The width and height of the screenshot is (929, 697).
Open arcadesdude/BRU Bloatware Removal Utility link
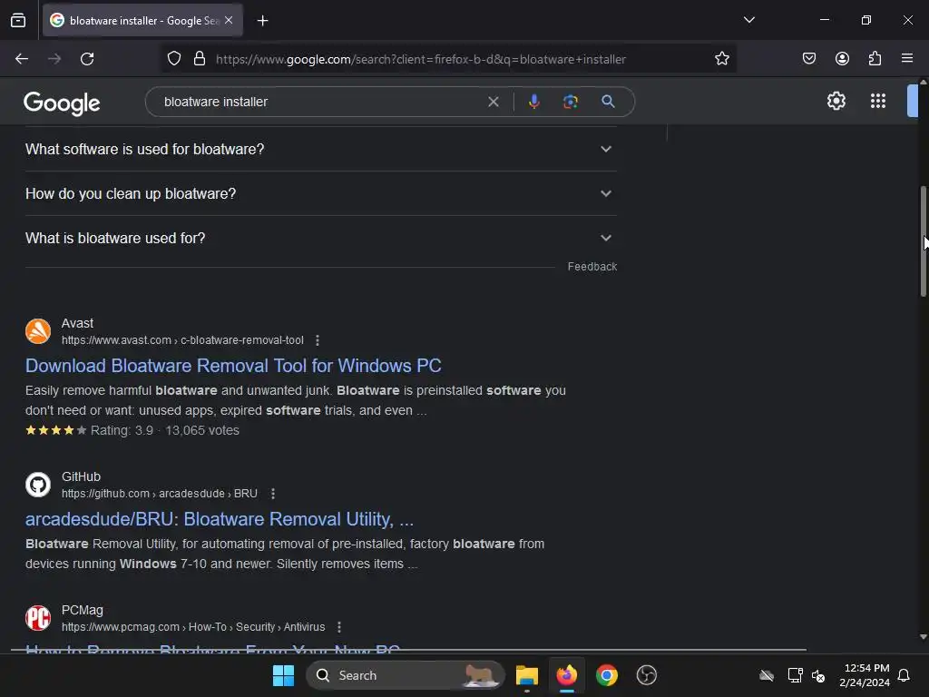pyautogui.click(x=220, y=519)
